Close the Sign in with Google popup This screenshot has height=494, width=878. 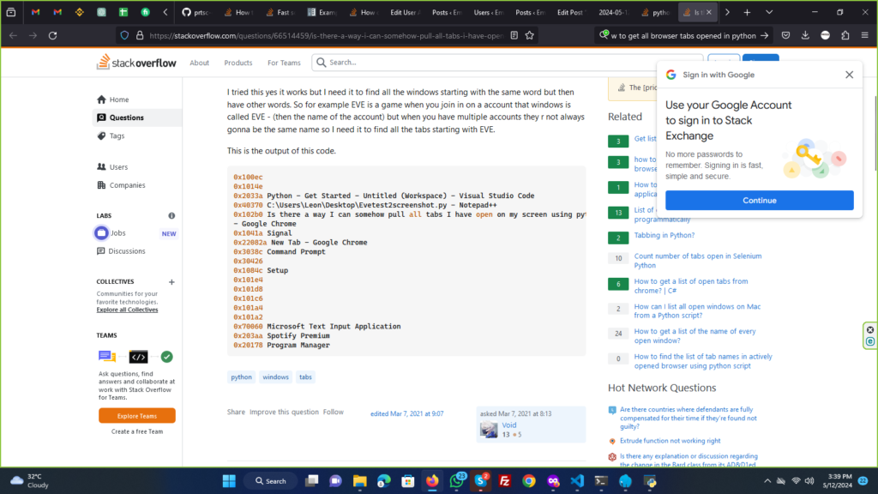(849, 75)
